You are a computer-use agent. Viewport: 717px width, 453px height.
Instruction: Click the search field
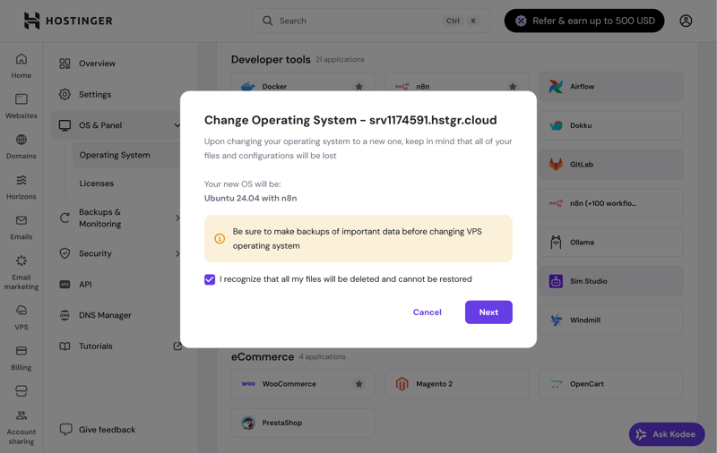358,21
